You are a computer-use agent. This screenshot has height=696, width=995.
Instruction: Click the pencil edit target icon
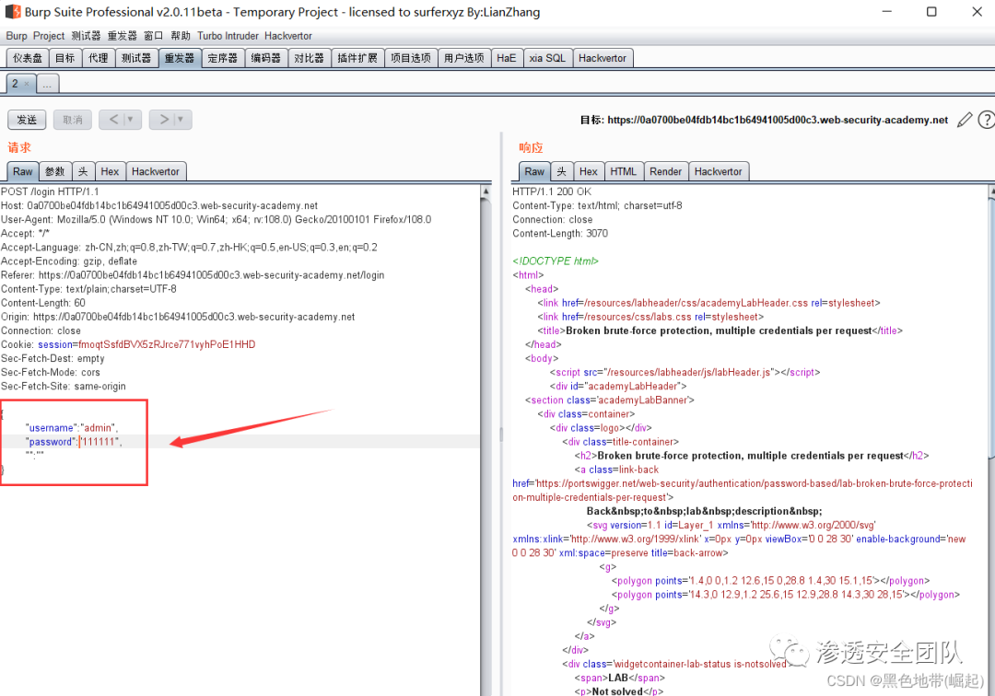964,120
